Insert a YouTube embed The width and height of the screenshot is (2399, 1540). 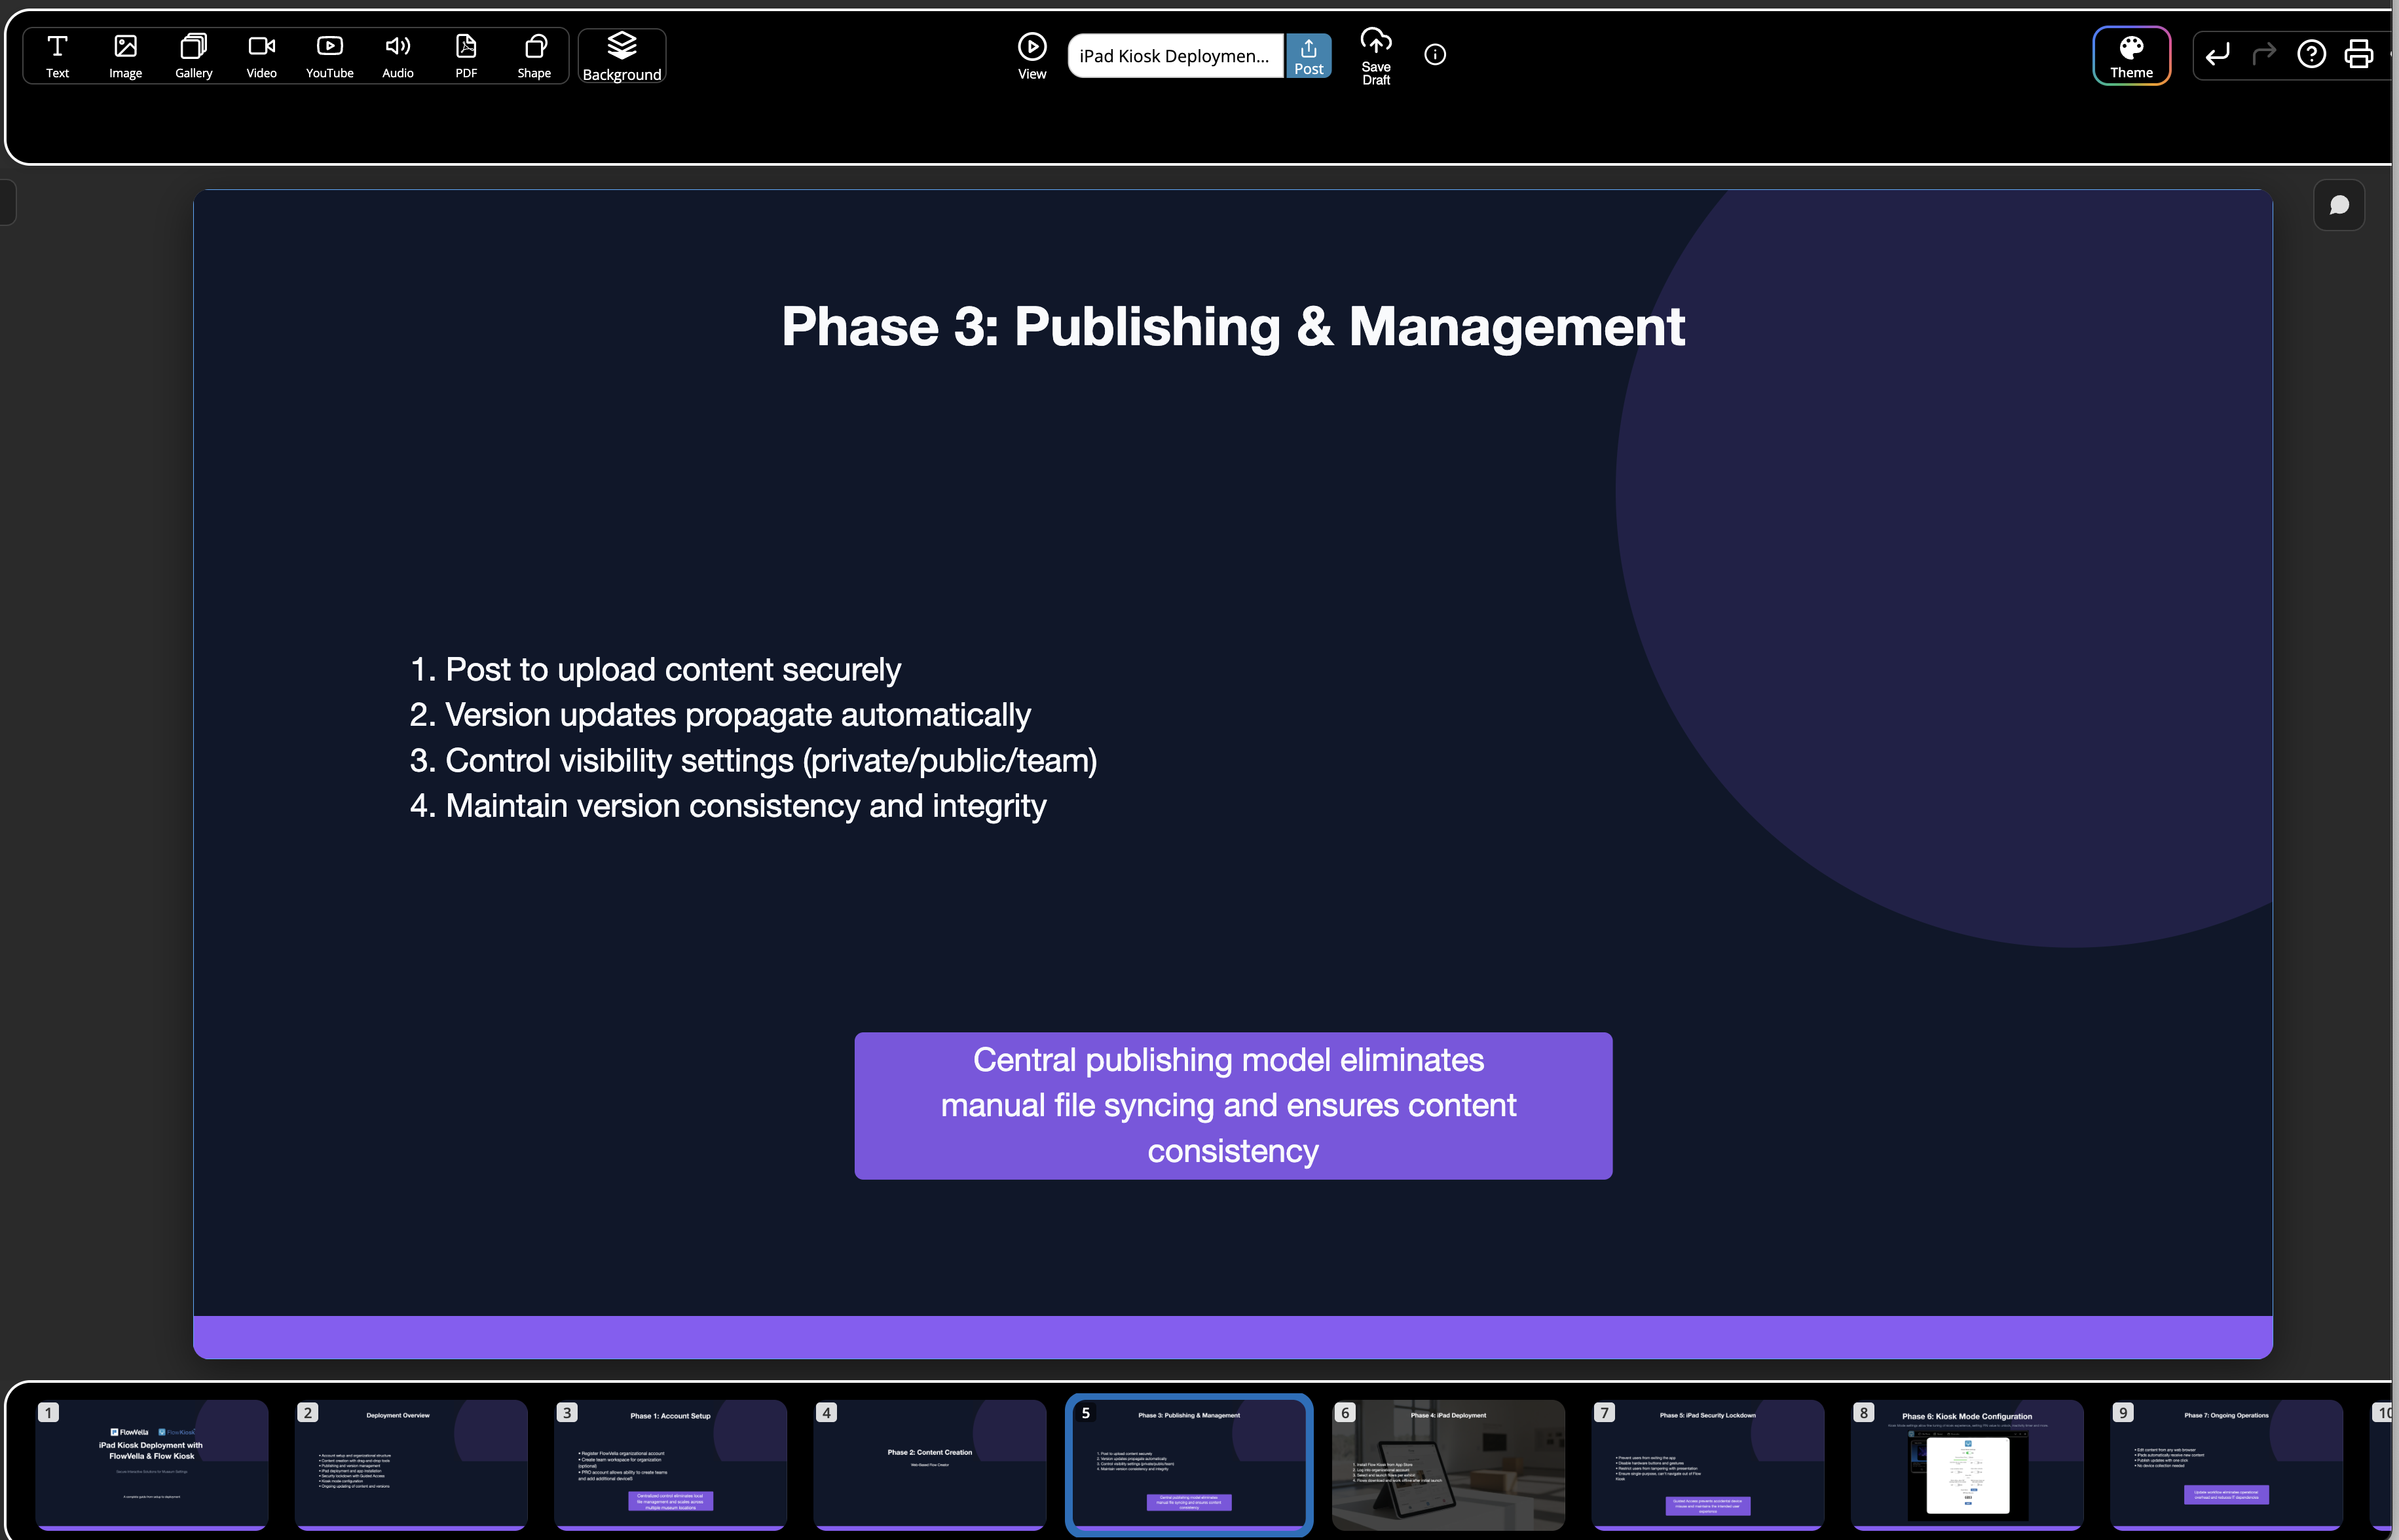[329, 56]
